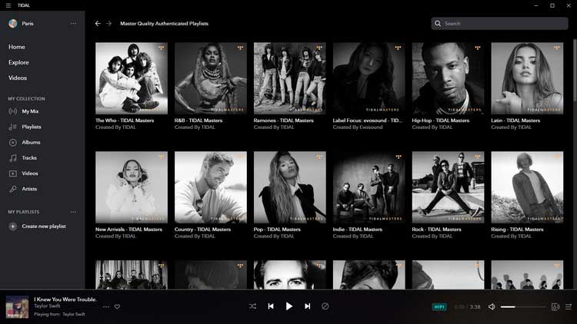
Task: Click the search magnifier icon
Action: 438,24
